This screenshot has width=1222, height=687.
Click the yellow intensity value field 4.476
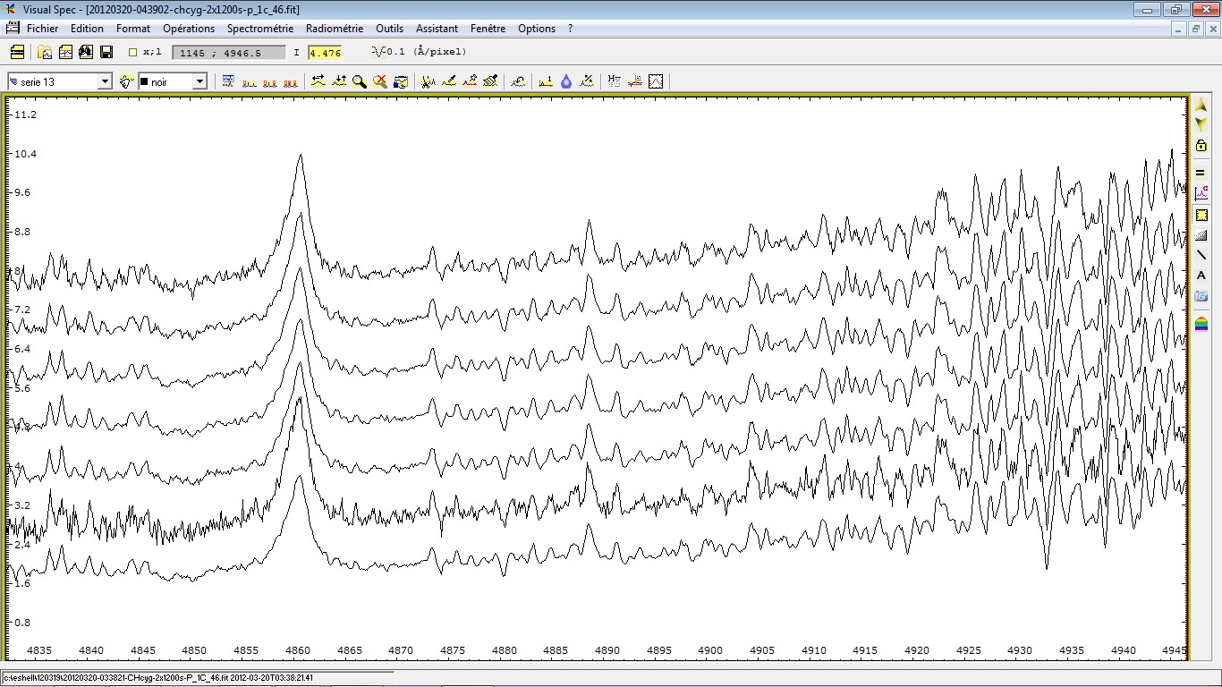coord(325,53)
